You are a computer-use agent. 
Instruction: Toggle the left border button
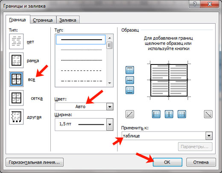156,114
